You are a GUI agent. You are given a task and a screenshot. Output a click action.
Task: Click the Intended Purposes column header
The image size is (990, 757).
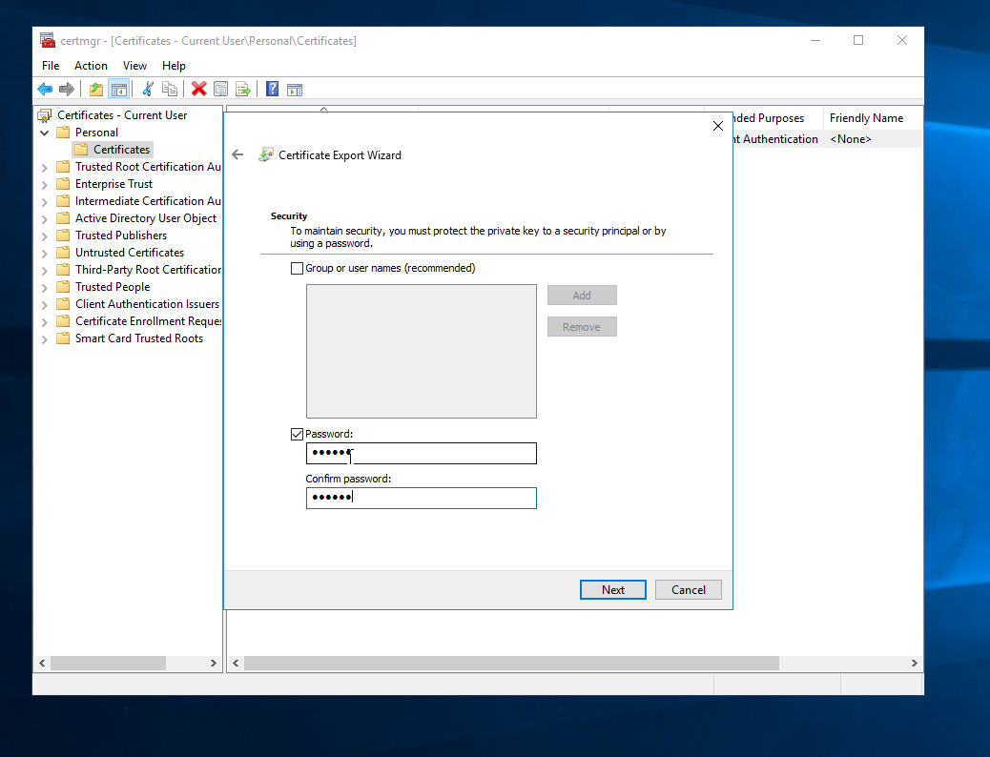pyautogui.click(x=778, y=118)
